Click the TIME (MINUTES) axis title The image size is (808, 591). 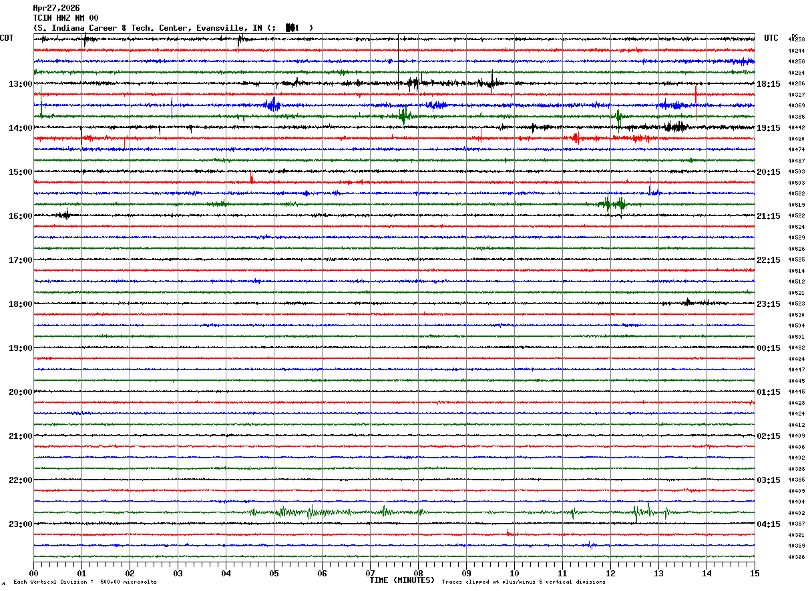click(x=402, y=580)
